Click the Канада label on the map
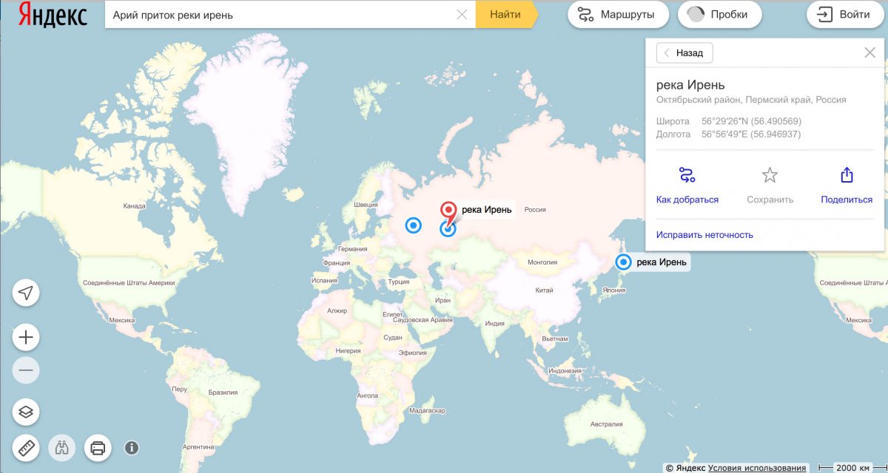 (x=135, y=206)
